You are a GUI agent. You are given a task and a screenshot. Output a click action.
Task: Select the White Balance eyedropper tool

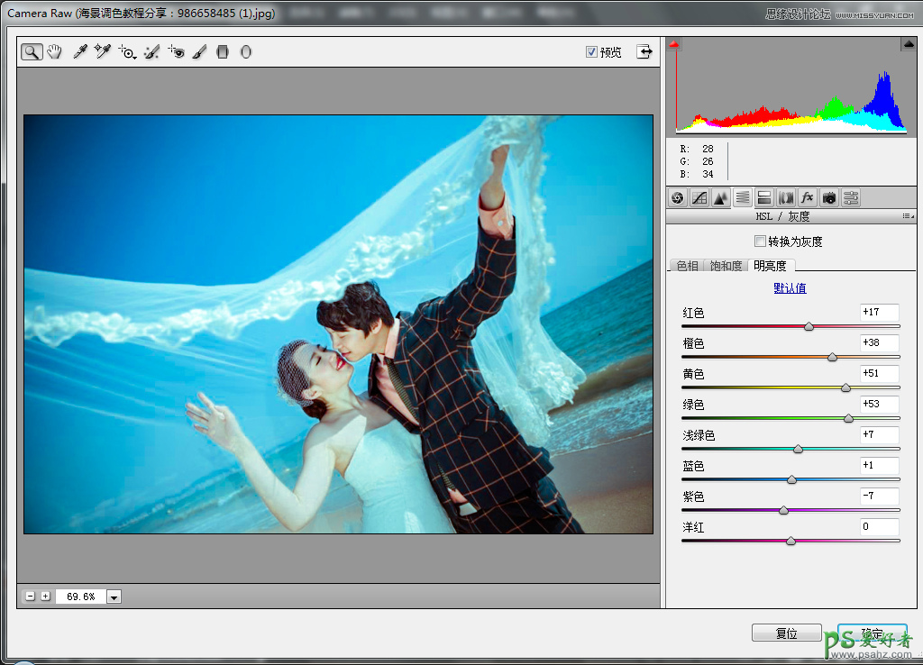[x=79, y=52]
